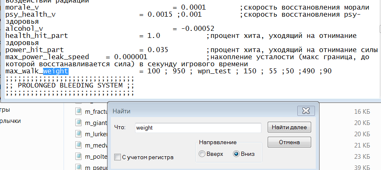Select the 'Вниз' direction radio button

pos(236,154)
